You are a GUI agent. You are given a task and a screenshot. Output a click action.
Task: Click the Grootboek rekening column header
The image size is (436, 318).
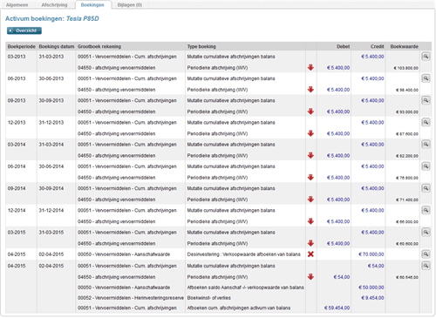(x=99, y=46)
